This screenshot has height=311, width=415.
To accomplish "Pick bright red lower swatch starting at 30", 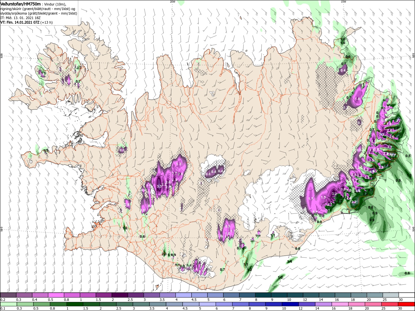I will click(x=407, y=304).
